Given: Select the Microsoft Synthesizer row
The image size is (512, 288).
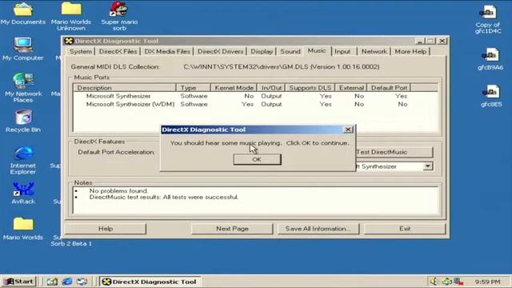Looking at the screenshot, I should [x=118, y=96].
